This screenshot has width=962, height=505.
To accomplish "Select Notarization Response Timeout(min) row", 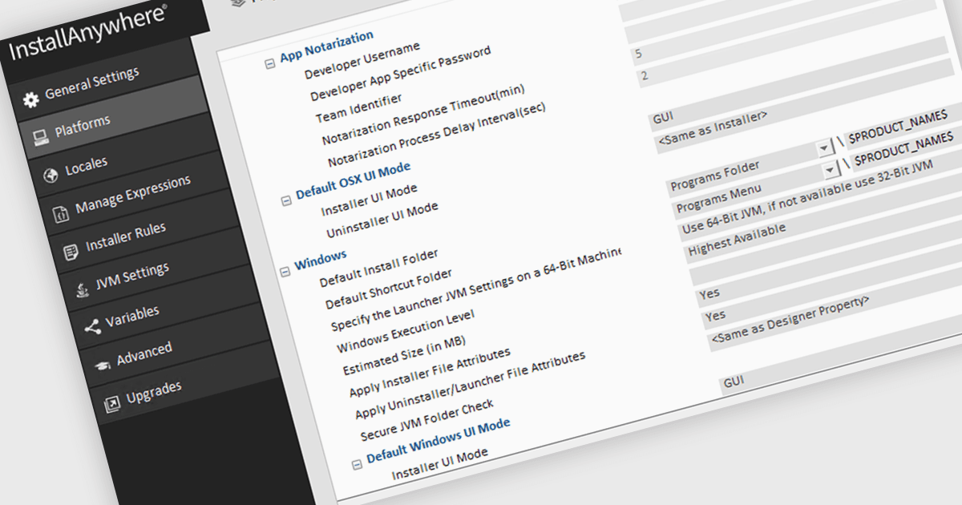I will 423,115.
